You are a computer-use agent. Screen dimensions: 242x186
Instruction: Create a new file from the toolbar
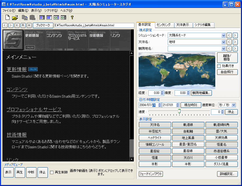[x=7, y=17]
